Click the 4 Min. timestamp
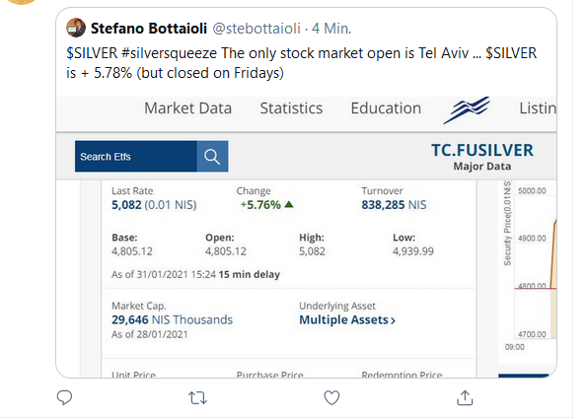Viewport: 588px width, 419px height. click(x=331, y=29)
